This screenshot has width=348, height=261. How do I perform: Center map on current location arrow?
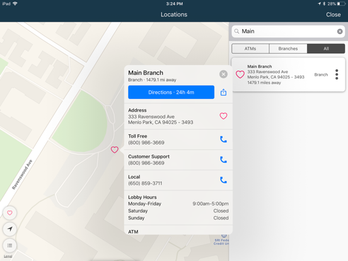pos(9,229)
